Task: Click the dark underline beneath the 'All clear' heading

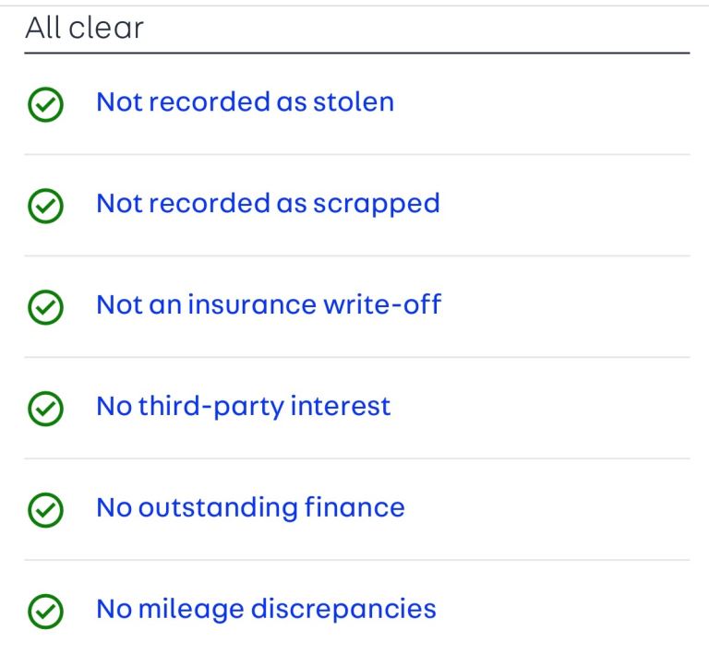Action: coord(356,54)
